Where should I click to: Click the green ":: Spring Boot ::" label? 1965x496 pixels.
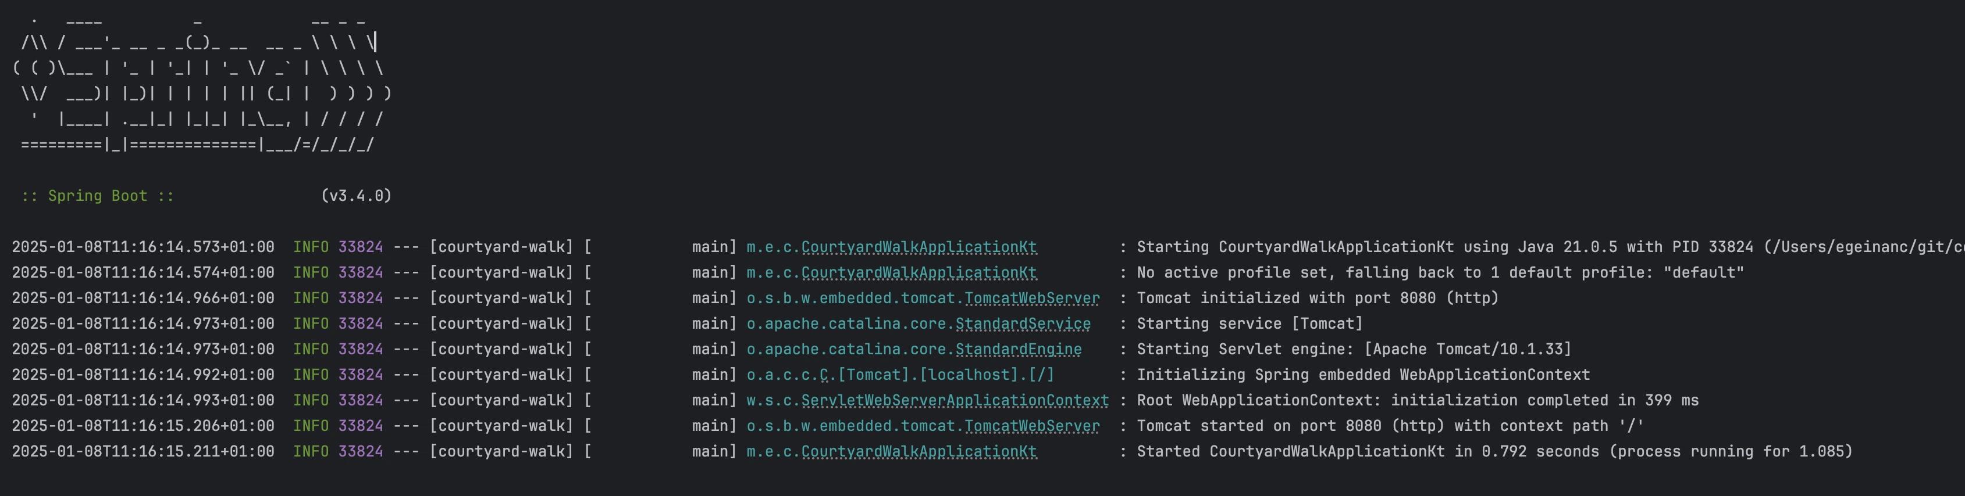click(x=98, y=196)
